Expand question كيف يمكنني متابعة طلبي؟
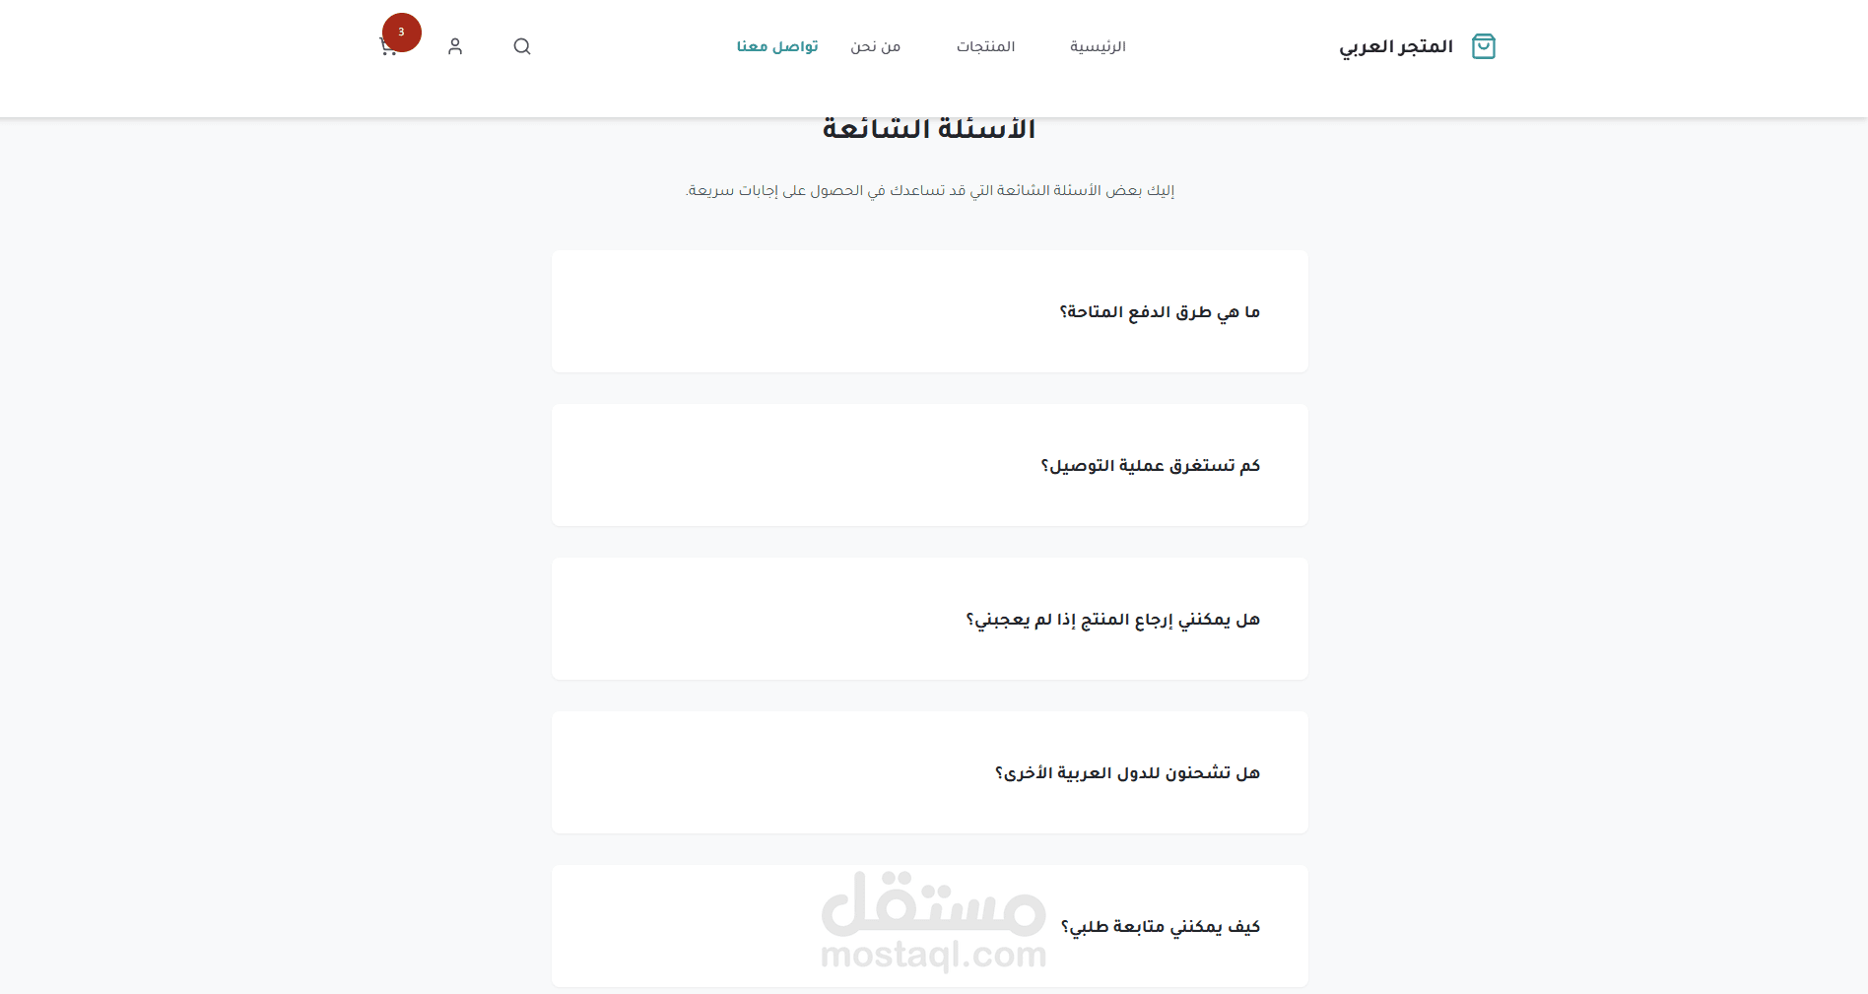 [930, 926]
